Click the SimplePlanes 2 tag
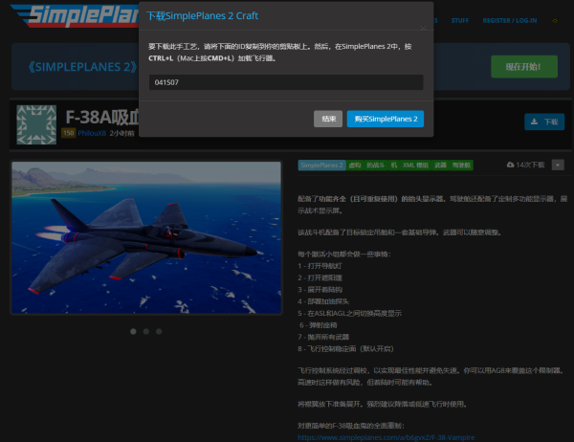574x442 pixels. pyautogui.click(x=321, y=166)
